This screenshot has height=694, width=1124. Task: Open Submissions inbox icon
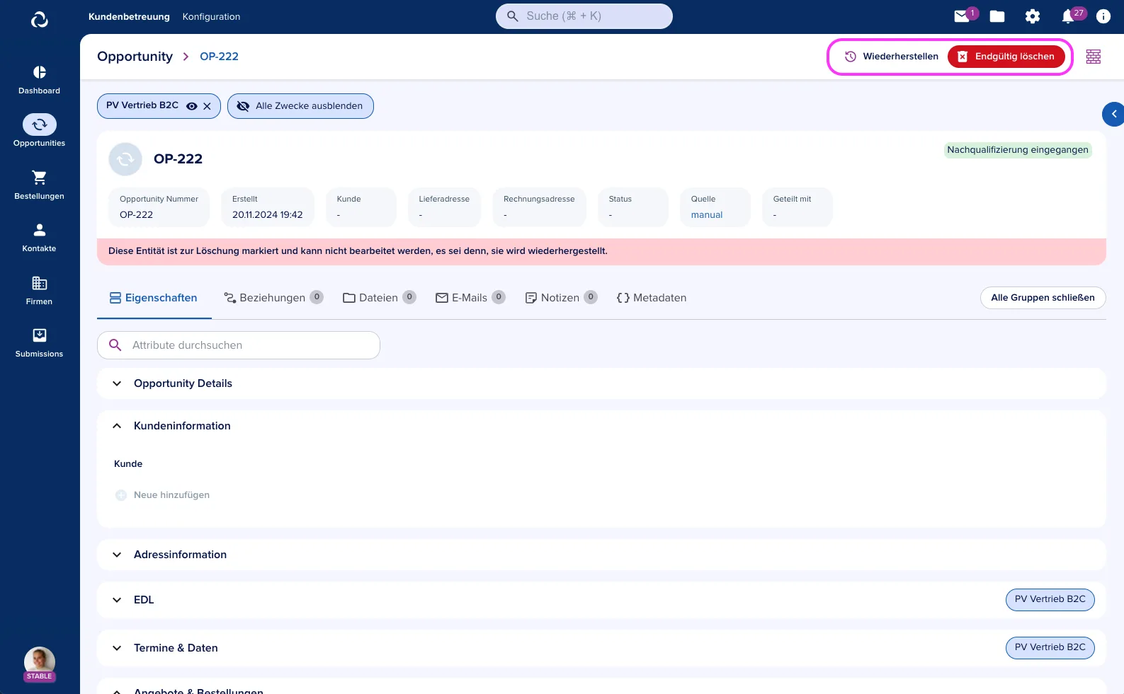(39, 343)
